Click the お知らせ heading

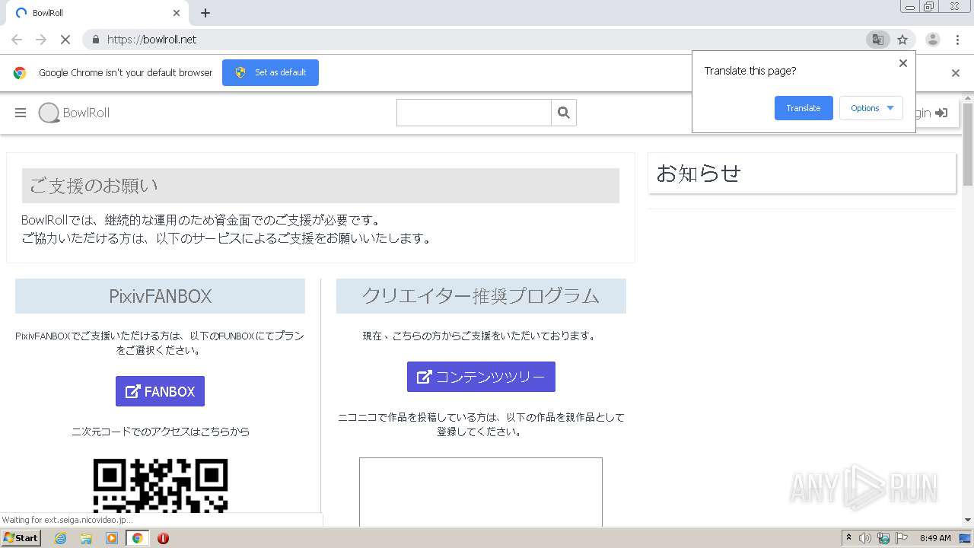coord(699,174)
